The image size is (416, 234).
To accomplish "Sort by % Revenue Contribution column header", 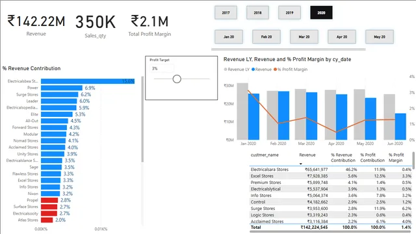I will (343, 157).
